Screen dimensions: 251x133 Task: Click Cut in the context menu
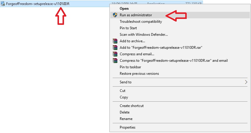123,91
